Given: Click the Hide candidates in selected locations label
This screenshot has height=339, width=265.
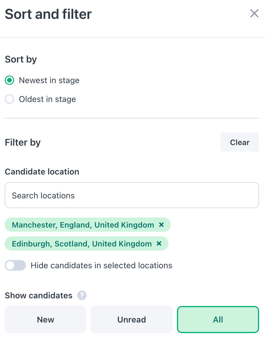Looking at the screenshot, I should tap(101, 266).
